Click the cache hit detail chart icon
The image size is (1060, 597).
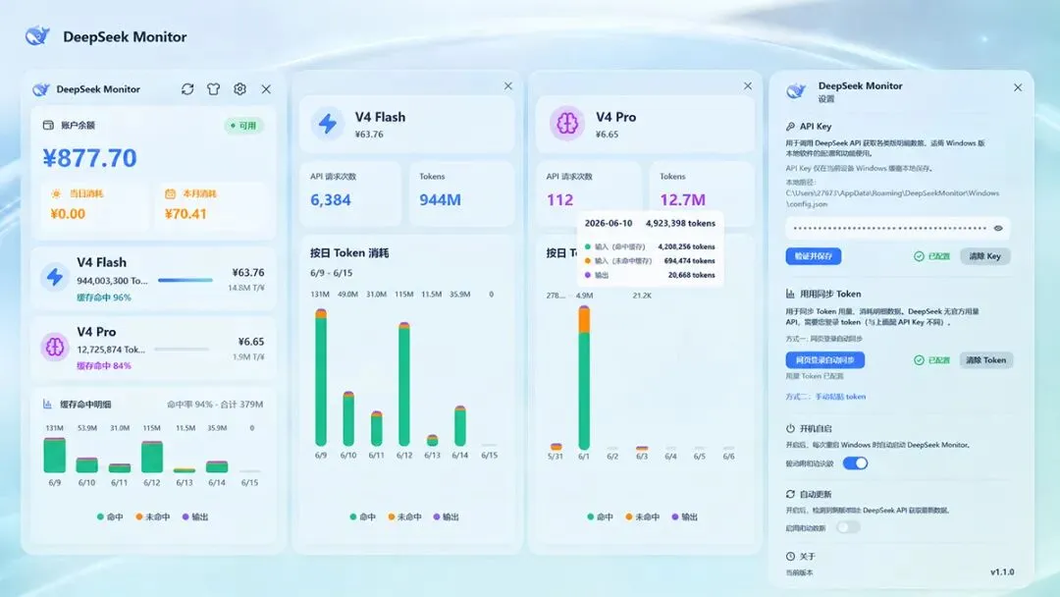(47, 404)
